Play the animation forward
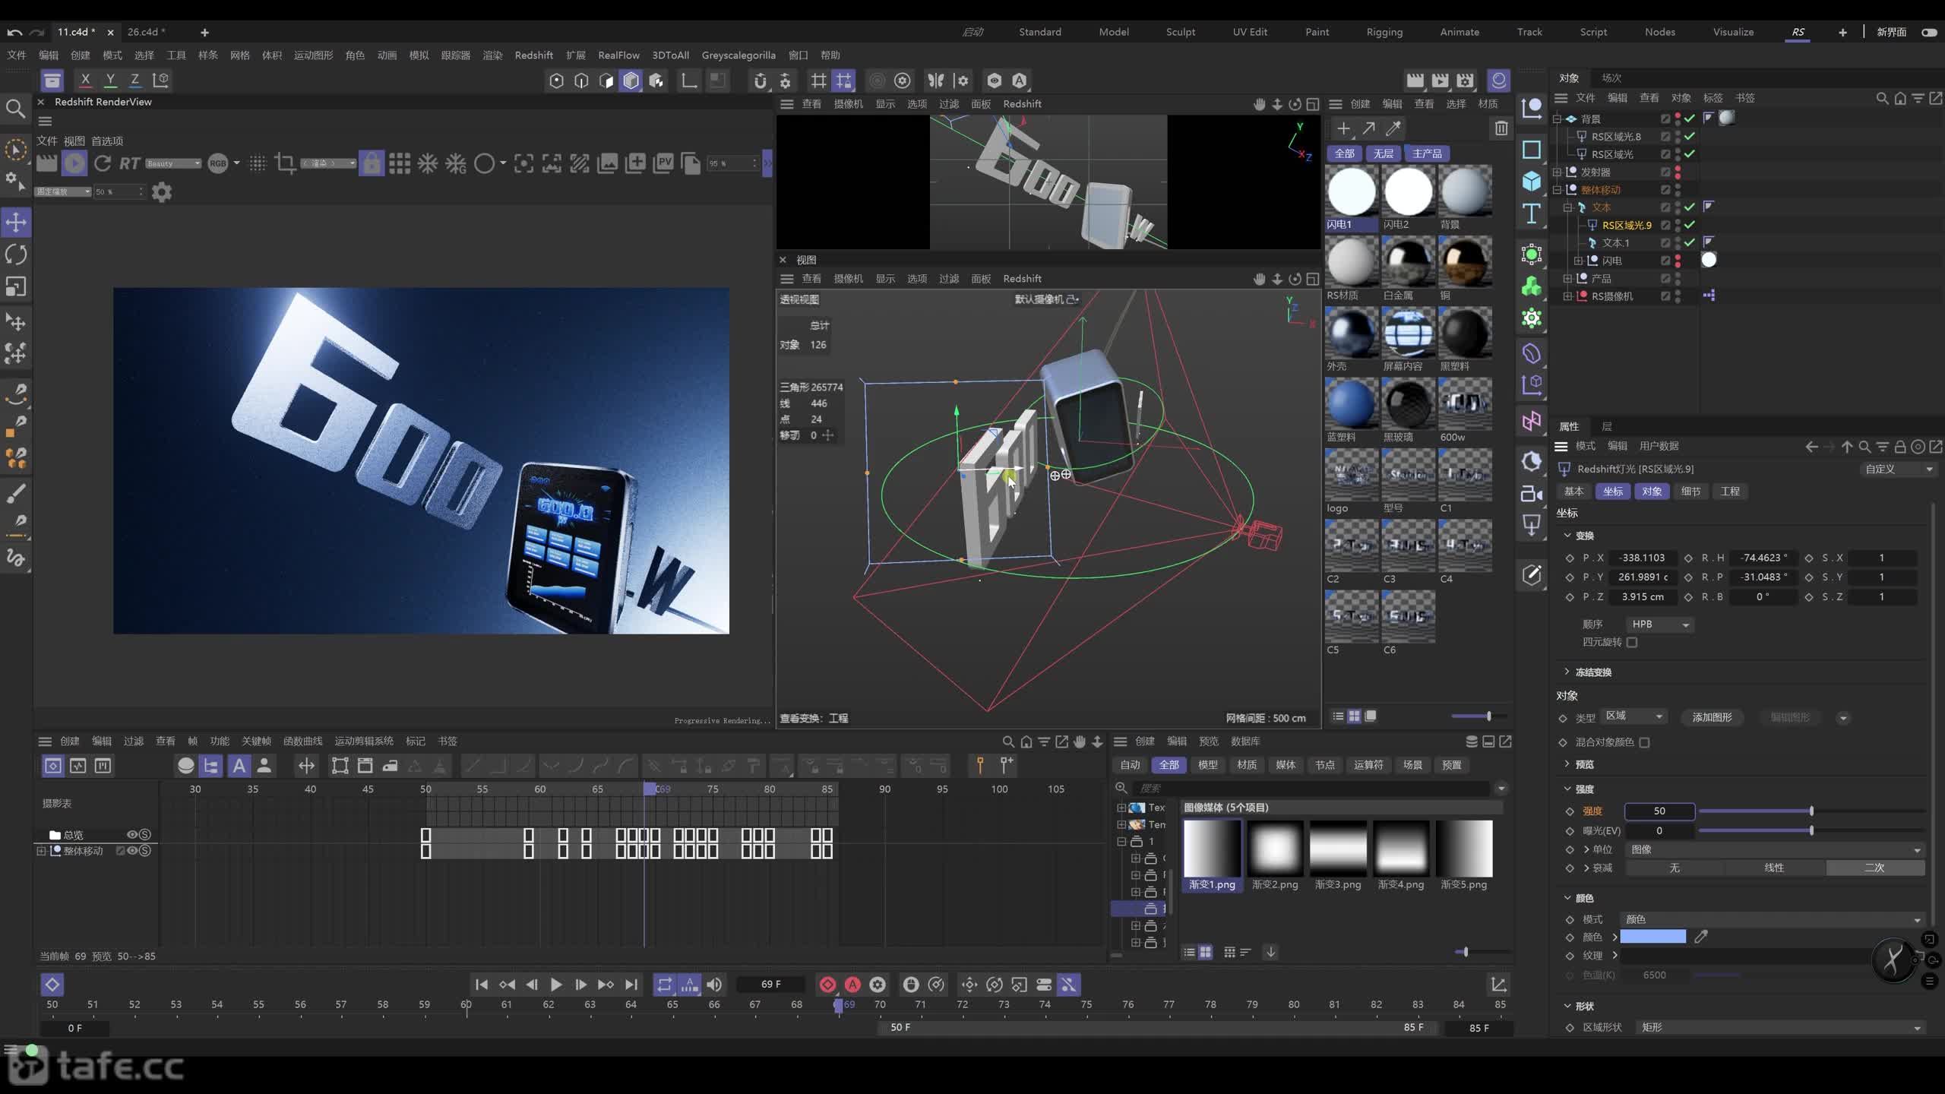This screenshot has width=1945, height=1094. (x=556, y=985)
